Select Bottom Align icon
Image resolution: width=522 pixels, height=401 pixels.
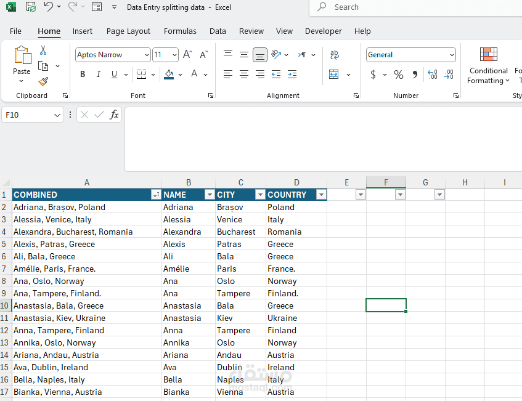(x=260, y=55)
